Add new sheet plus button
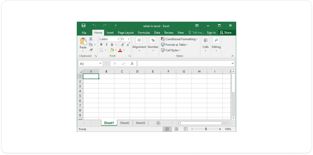 [158, 123]
